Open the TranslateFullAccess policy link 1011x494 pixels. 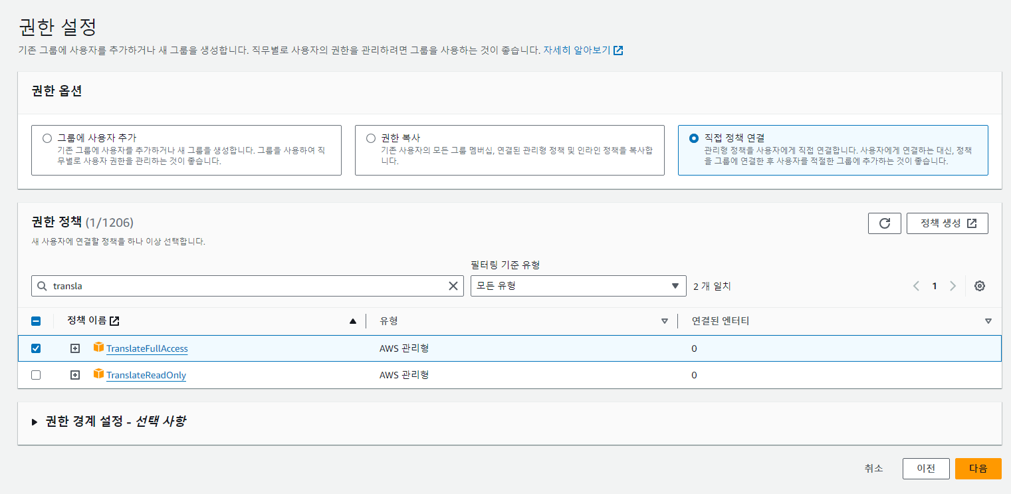click(x=147, y=348)
